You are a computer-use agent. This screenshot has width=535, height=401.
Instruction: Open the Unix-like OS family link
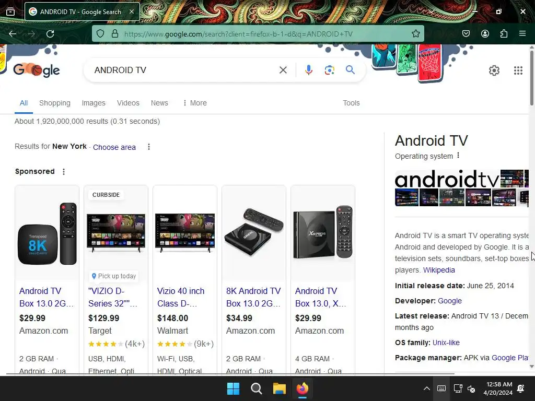pyautogui.click(x=446, y=343)
